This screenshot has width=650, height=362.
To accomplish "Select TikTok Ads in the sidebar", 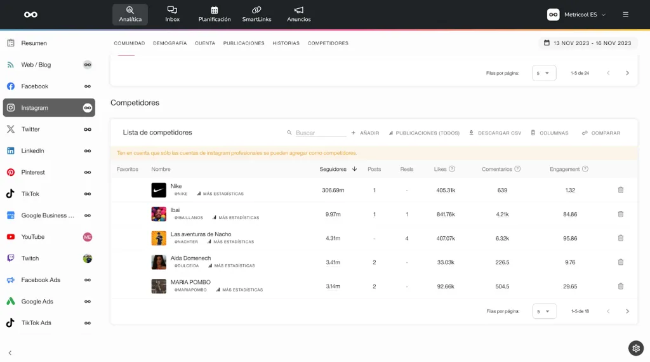I will (x=49, y=323).
